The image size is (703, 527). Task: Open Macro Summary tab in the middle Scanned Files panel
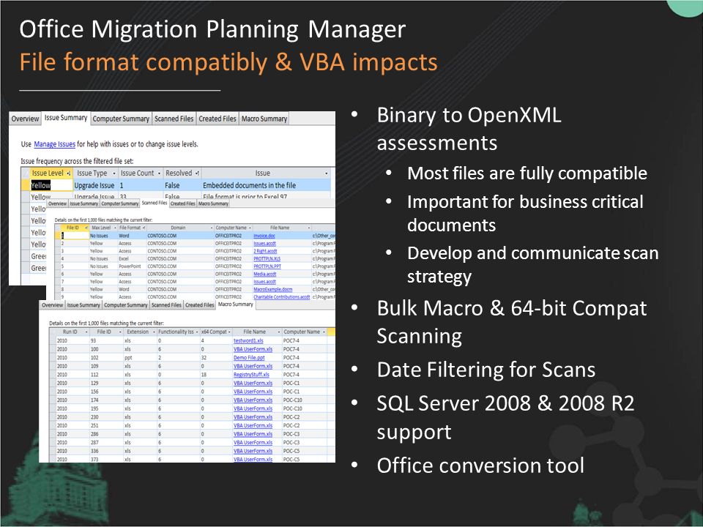pos(213,203)
